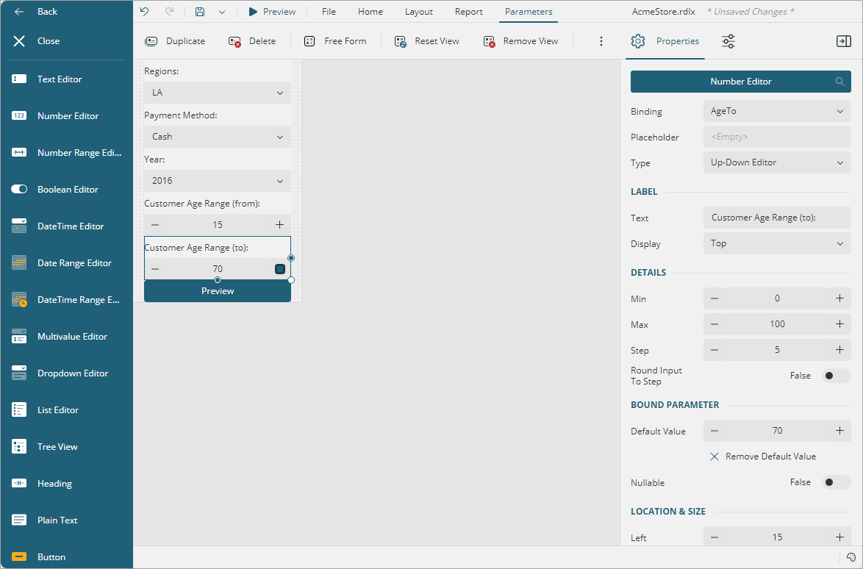
Task: Open the Layout tab
Action: [419, 12]
